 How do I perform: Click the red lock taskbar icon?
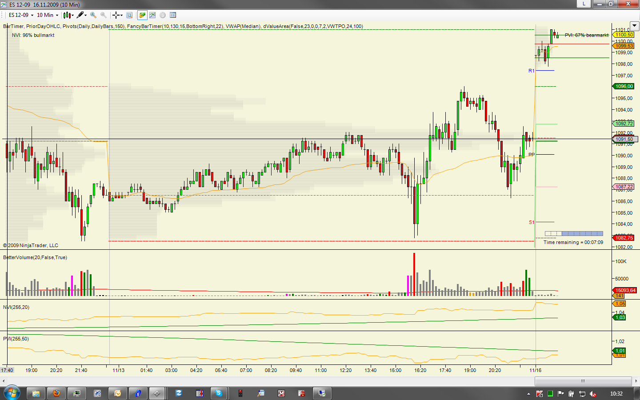[x=302, y=393]
